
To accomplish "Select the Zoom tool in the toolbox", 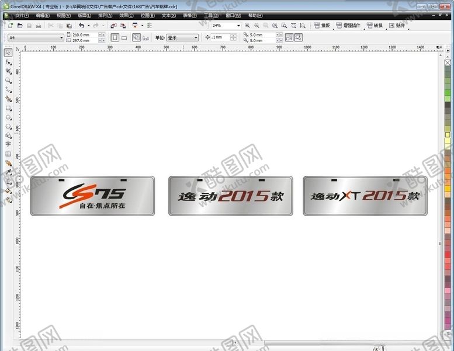I will click(x=8, y=81).
